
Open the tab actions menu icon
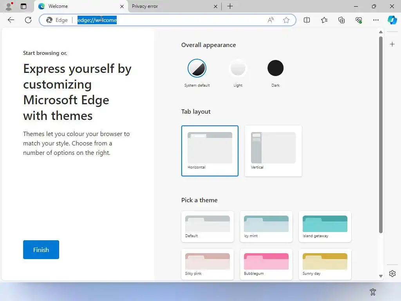tap(23, 6)
